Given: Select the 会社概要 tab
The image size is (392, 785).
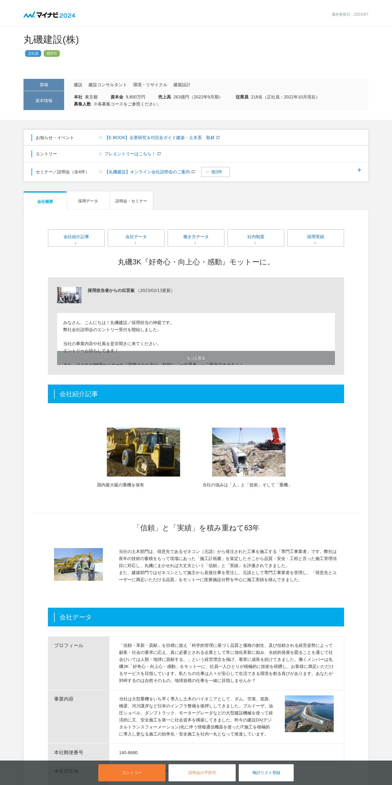Looking at the screenshot, I should coord(45,201).
